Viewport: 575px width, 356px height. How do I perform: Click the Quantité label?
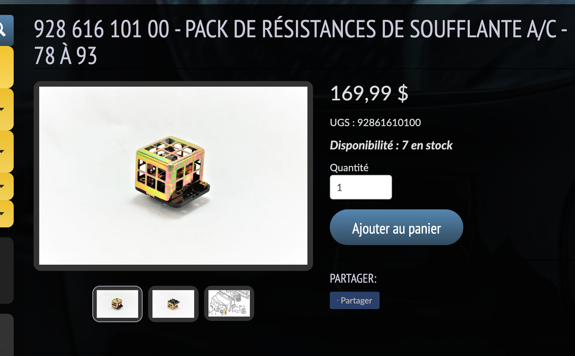(x=349, y=168)
